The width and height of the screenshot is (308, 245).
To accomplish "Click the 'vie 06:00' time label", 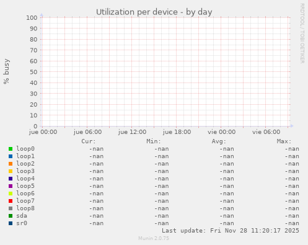I will pyautogui.click(x=266, y=132).
